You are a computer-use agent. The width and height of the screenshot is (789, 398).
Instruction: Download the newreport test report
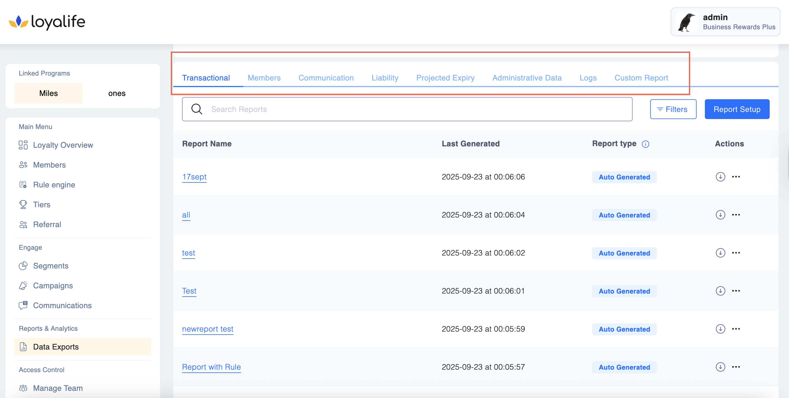coord(720,329)
